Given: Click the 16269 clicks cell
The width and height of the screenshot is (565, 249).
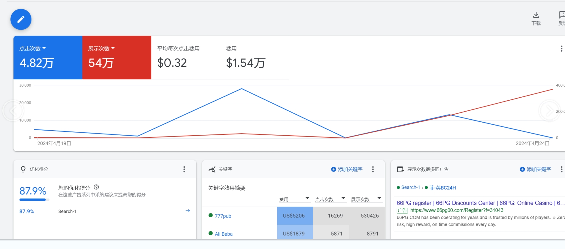Looking at the screenshot, I should (x=331, y=216).
